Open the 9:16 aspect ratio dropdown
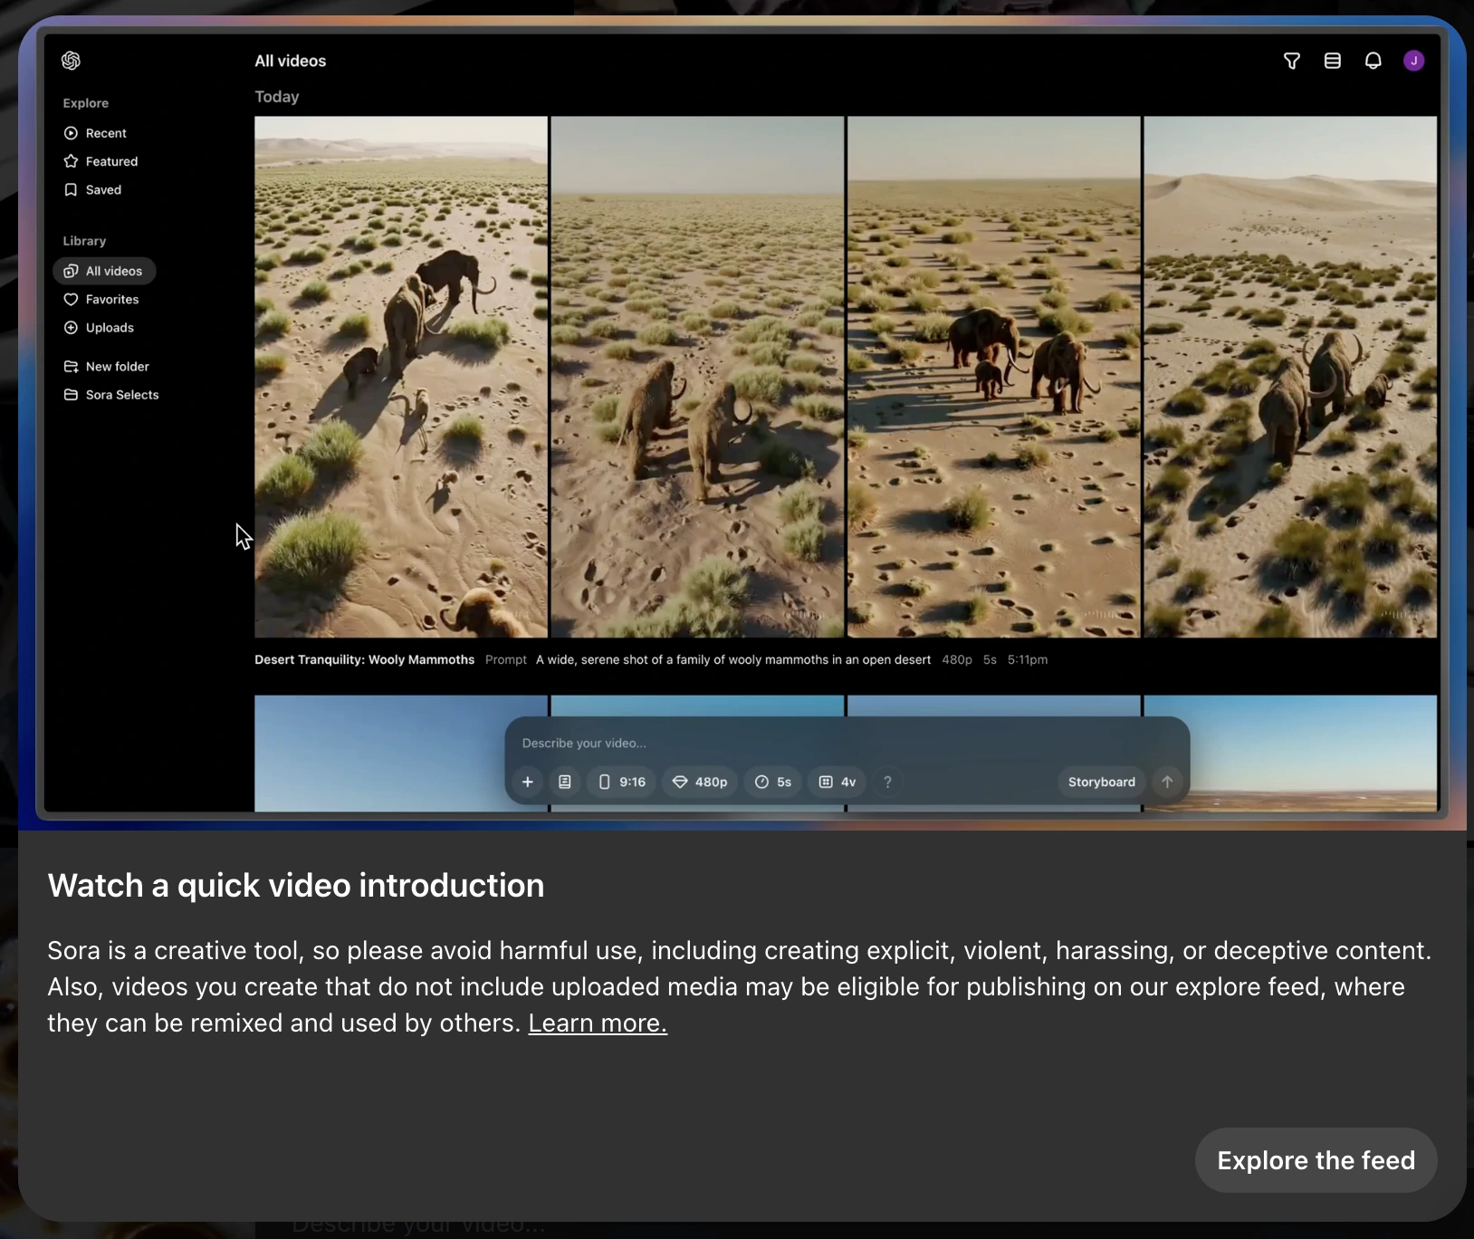Image resolution: width=1474 pixels, height=1239 pixels. click(x=622, y=782)
